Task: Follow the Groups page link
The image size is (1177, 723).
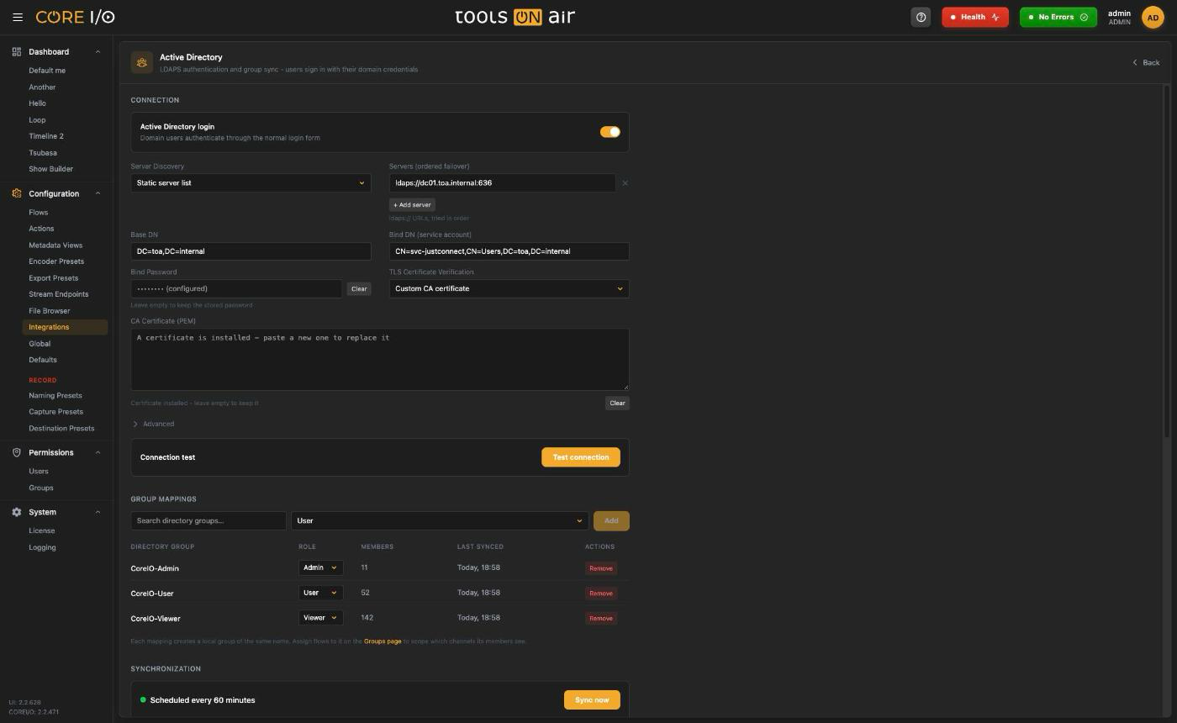Action: pos(383,641)
